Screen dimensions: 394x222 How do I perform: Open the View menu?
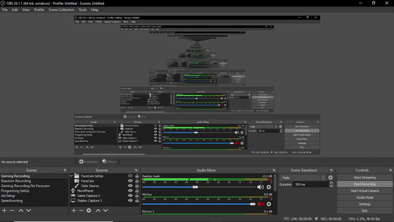pos(26,10)
